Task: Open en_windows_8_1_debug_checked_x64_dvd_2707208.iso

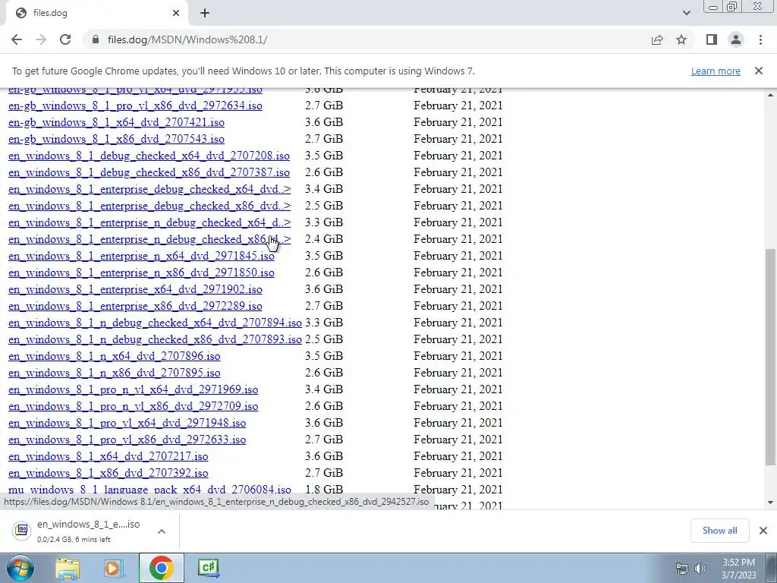Action: (149, 156)
